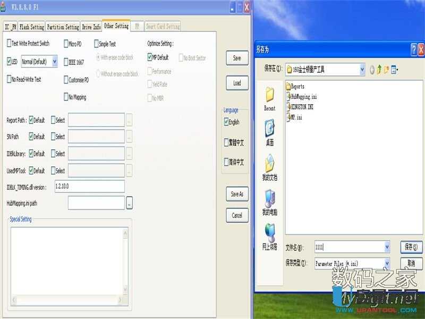Go up one folder level
This screenshot has height=319, width=425.
tap(379, 69)
